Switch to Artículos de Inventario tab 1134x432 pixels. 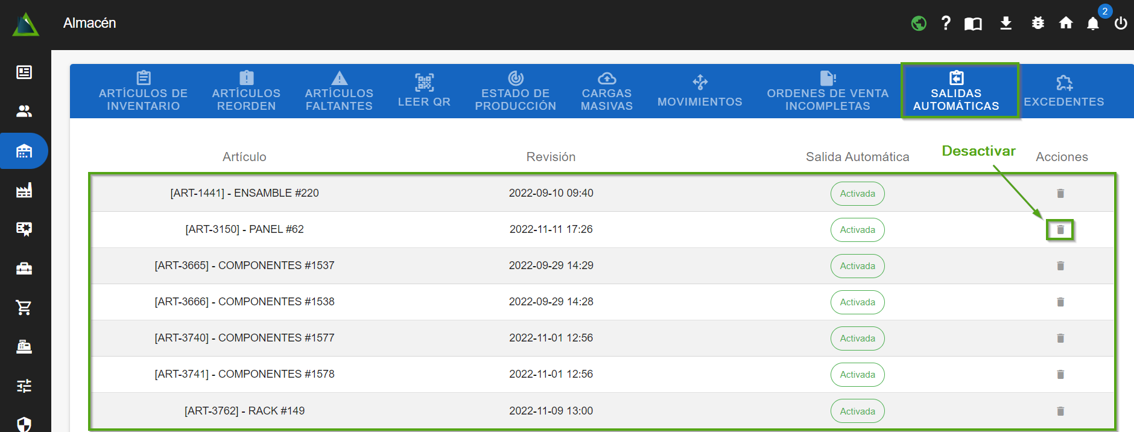pyautogui.click(x=144, y=92)
